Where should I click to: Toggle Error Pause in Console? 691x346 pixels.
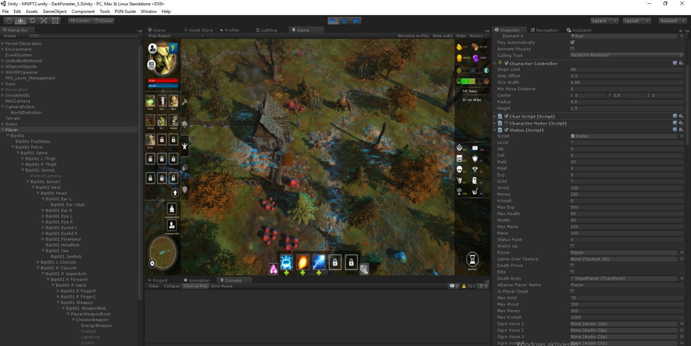[222, 286]
